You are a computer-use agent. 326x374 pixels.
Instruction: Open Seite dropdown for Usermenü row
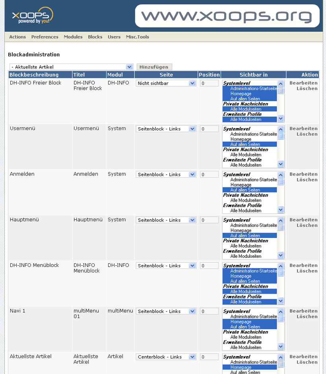pyautogui.click(x=166, y=129)
